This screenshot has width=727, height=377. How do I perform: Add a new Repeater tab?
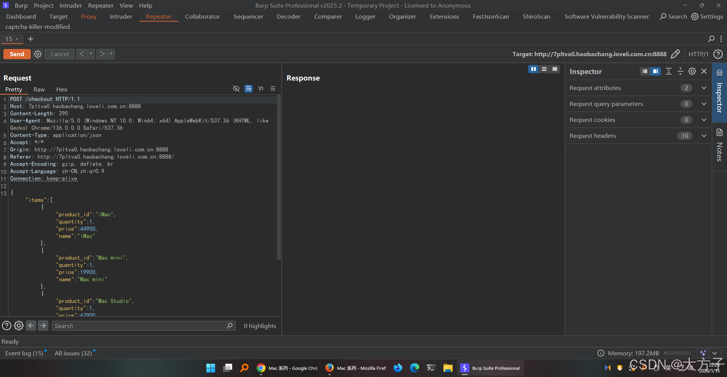(x=31, y=39)
